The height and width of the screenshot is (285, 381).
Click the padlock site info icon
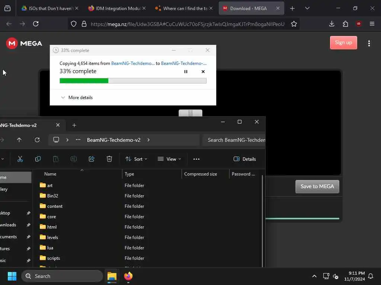84,24
